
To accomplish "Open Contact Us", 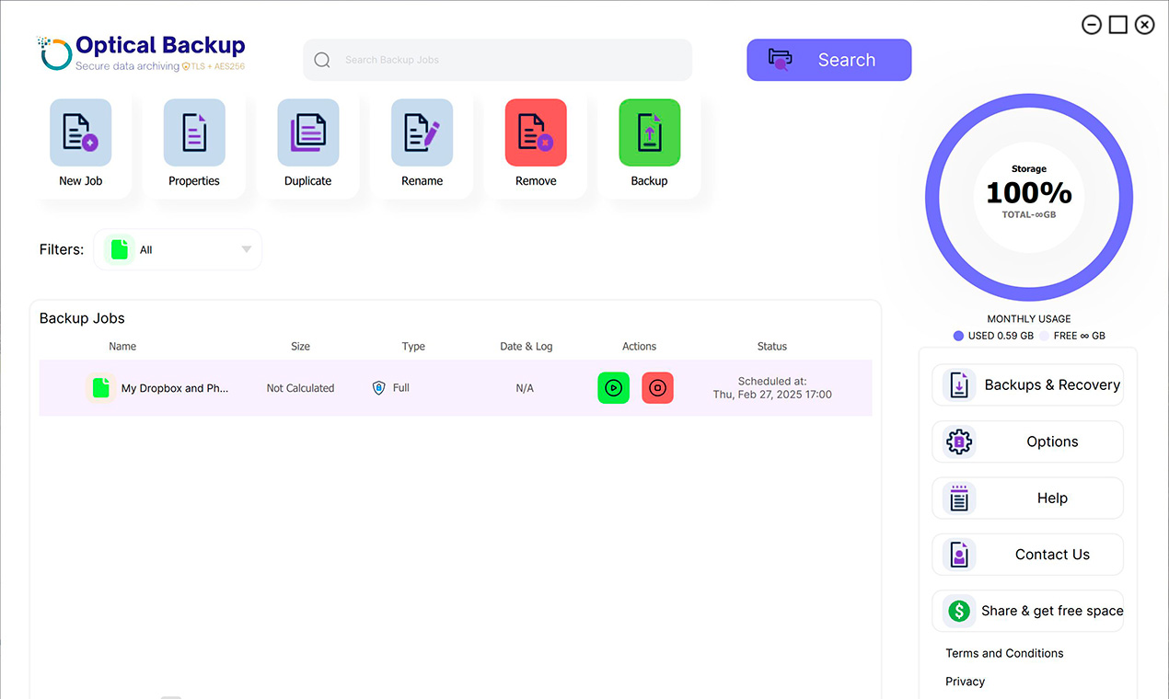I will point(1028,555).
